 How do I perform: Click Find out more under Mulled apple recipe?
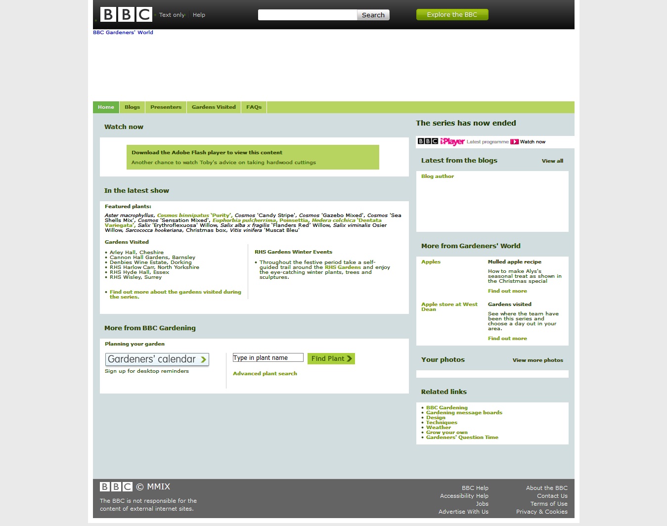pyautogui.click(x=507, y=291)
